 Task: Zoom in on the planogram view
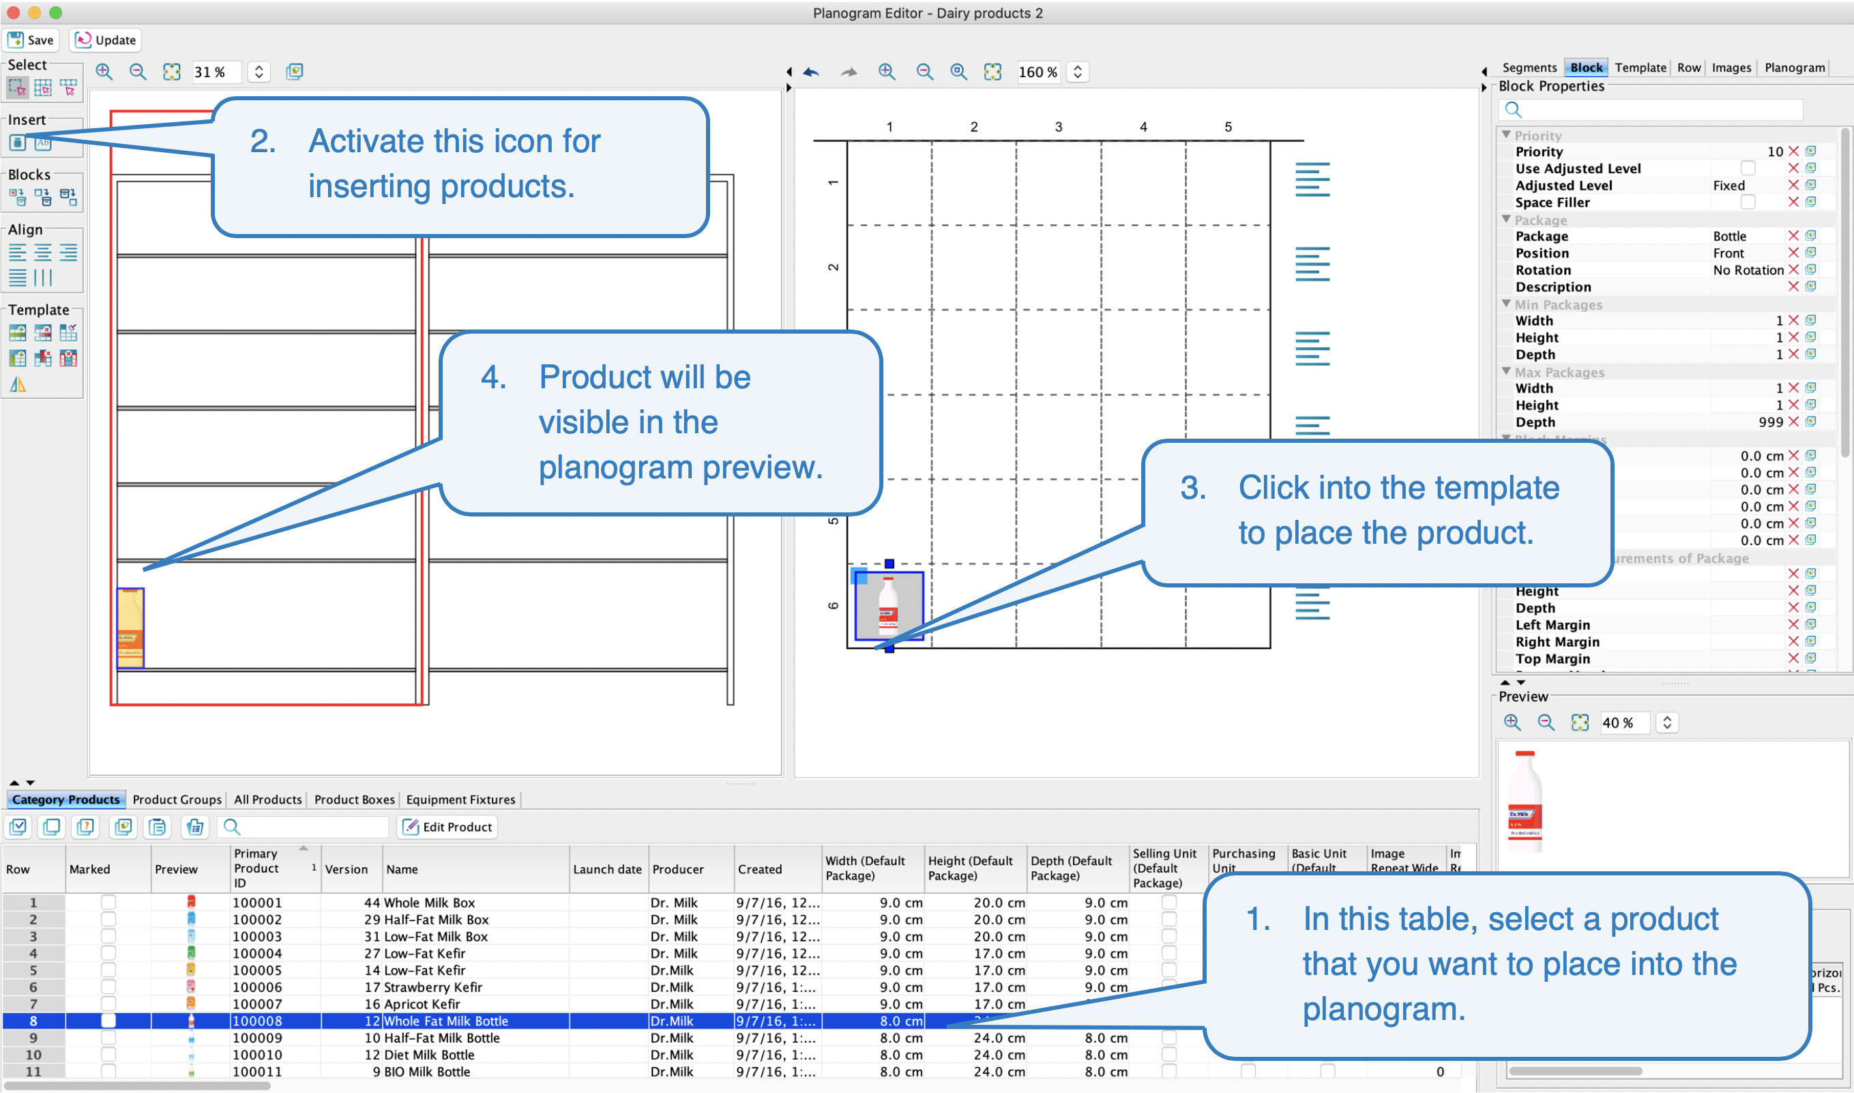(104, 72)
